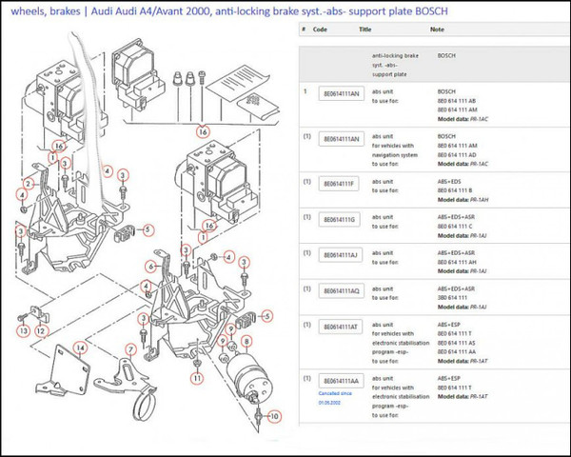Select callout 2 on the upper-left bracket
Screen dimensions: 571x457
point(29,183)
